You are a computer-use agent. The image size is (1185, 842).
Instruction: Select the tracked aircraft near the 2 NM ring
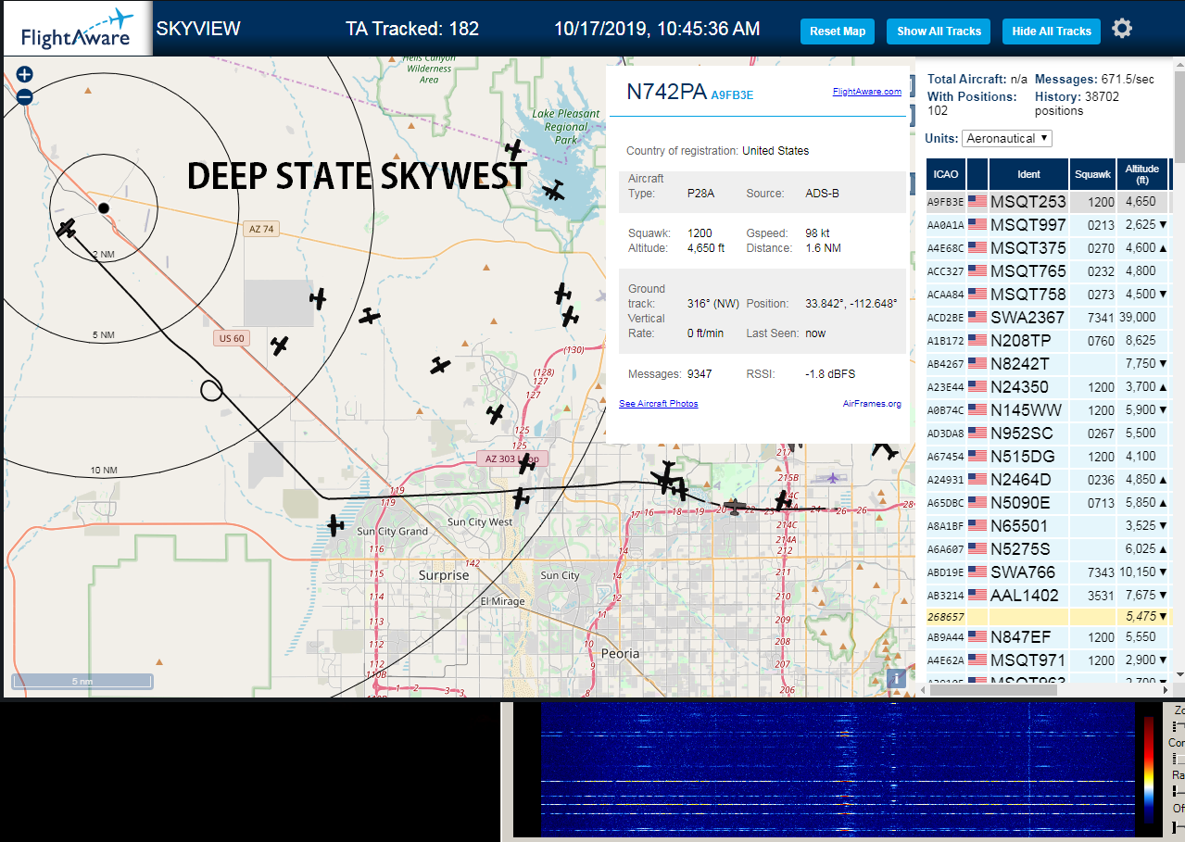(66, 228)
